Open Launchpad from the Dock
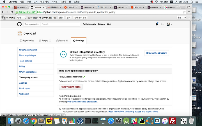The image size is (202, 126). [18, 121]
